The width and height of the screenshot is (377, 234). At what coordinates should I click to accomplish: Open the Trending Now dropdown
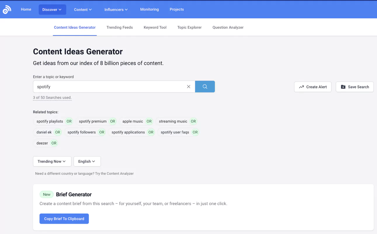point(52,161)
